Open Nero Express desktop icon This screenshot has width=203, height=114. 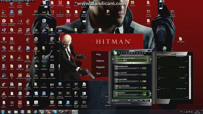tap(4, 85)
